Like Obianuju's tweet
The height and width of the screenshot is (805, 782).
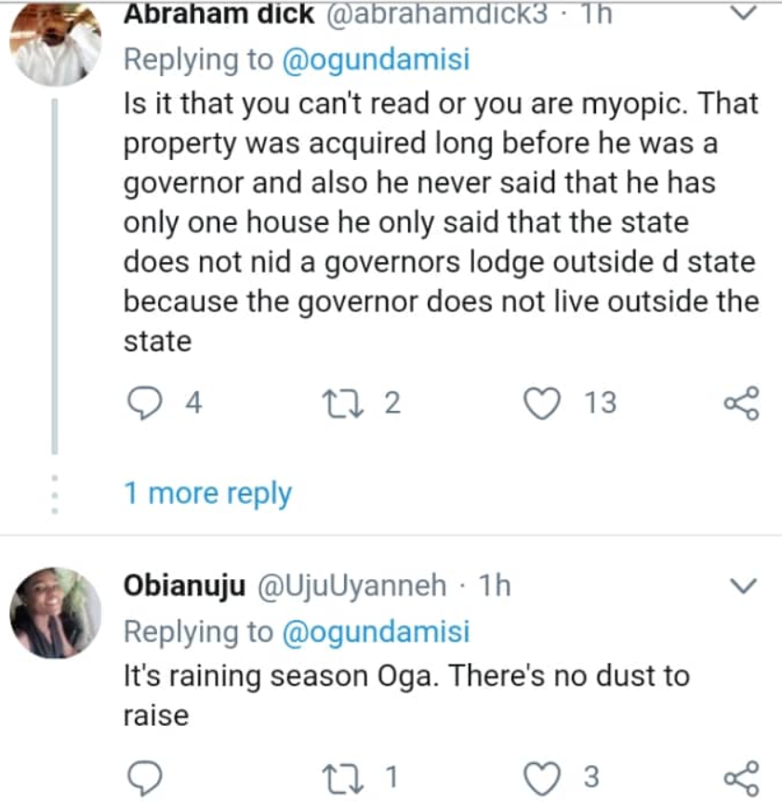click(x=542, y=778)
